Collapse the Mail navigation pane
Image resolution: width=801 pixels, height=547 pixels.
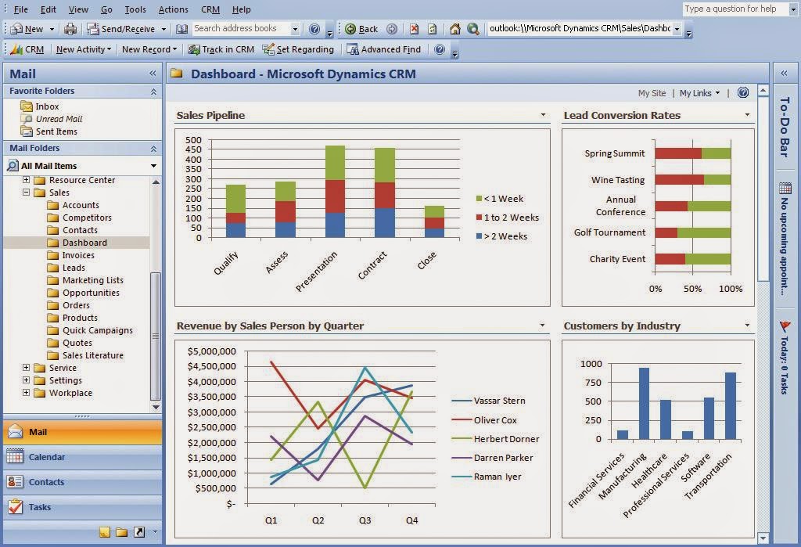[x=153, y=74]
